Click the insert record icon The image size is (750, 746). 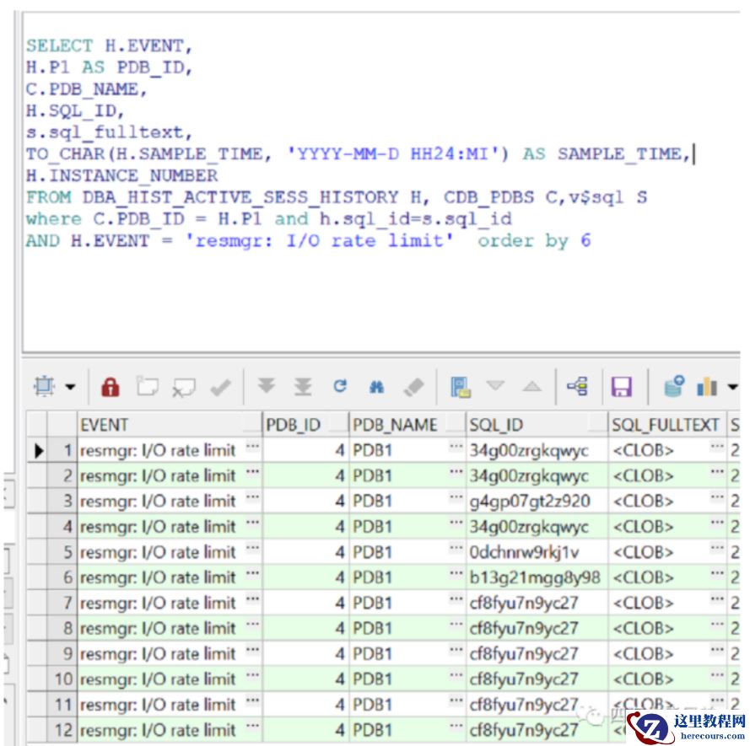(148, 386)
